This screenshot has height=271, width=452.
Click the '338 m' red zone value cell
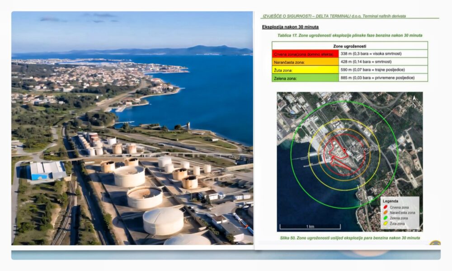pyautogui.click(x=383, y=54)
